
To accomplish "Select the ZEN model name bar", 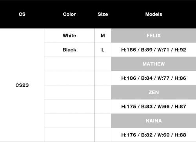I will tap(154, 92).
